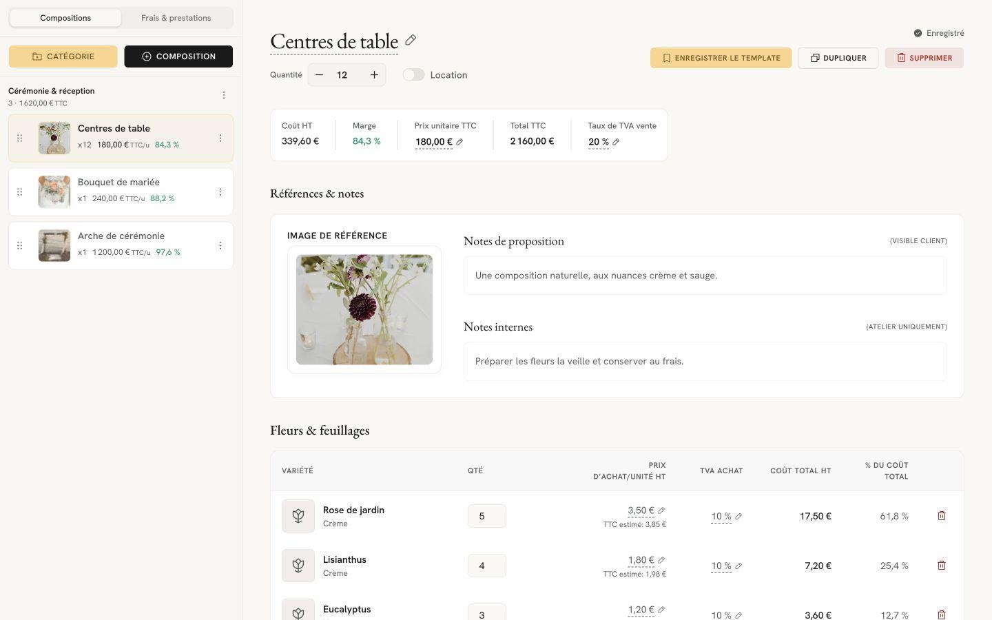
Task: Grab the drag handle of Bouquet de mariée
Action: tap(20, 192)
